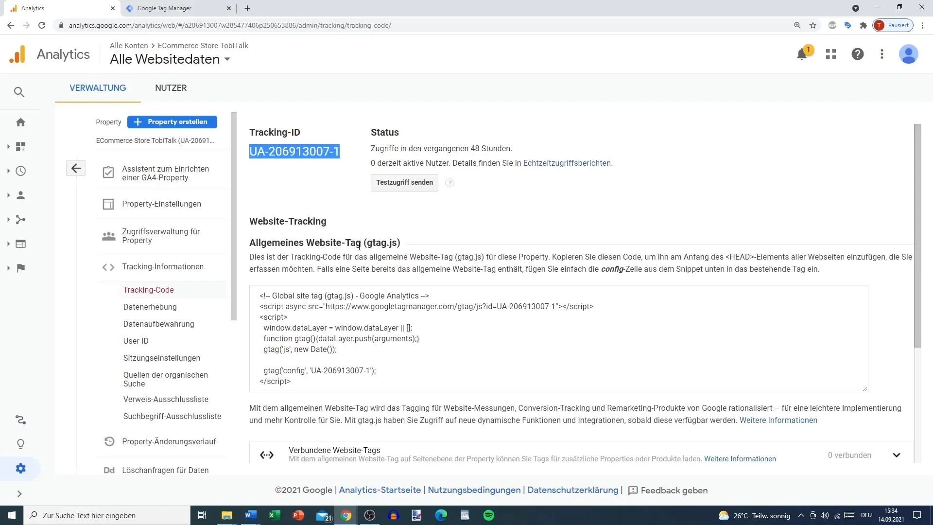Click the Property erstellen button
This screenshot has width=933, height=525.
tap(172, 122)
